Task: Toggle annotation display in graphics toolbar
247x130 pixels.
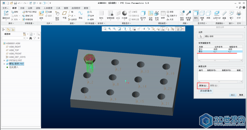Action: (x=177, y=29)
